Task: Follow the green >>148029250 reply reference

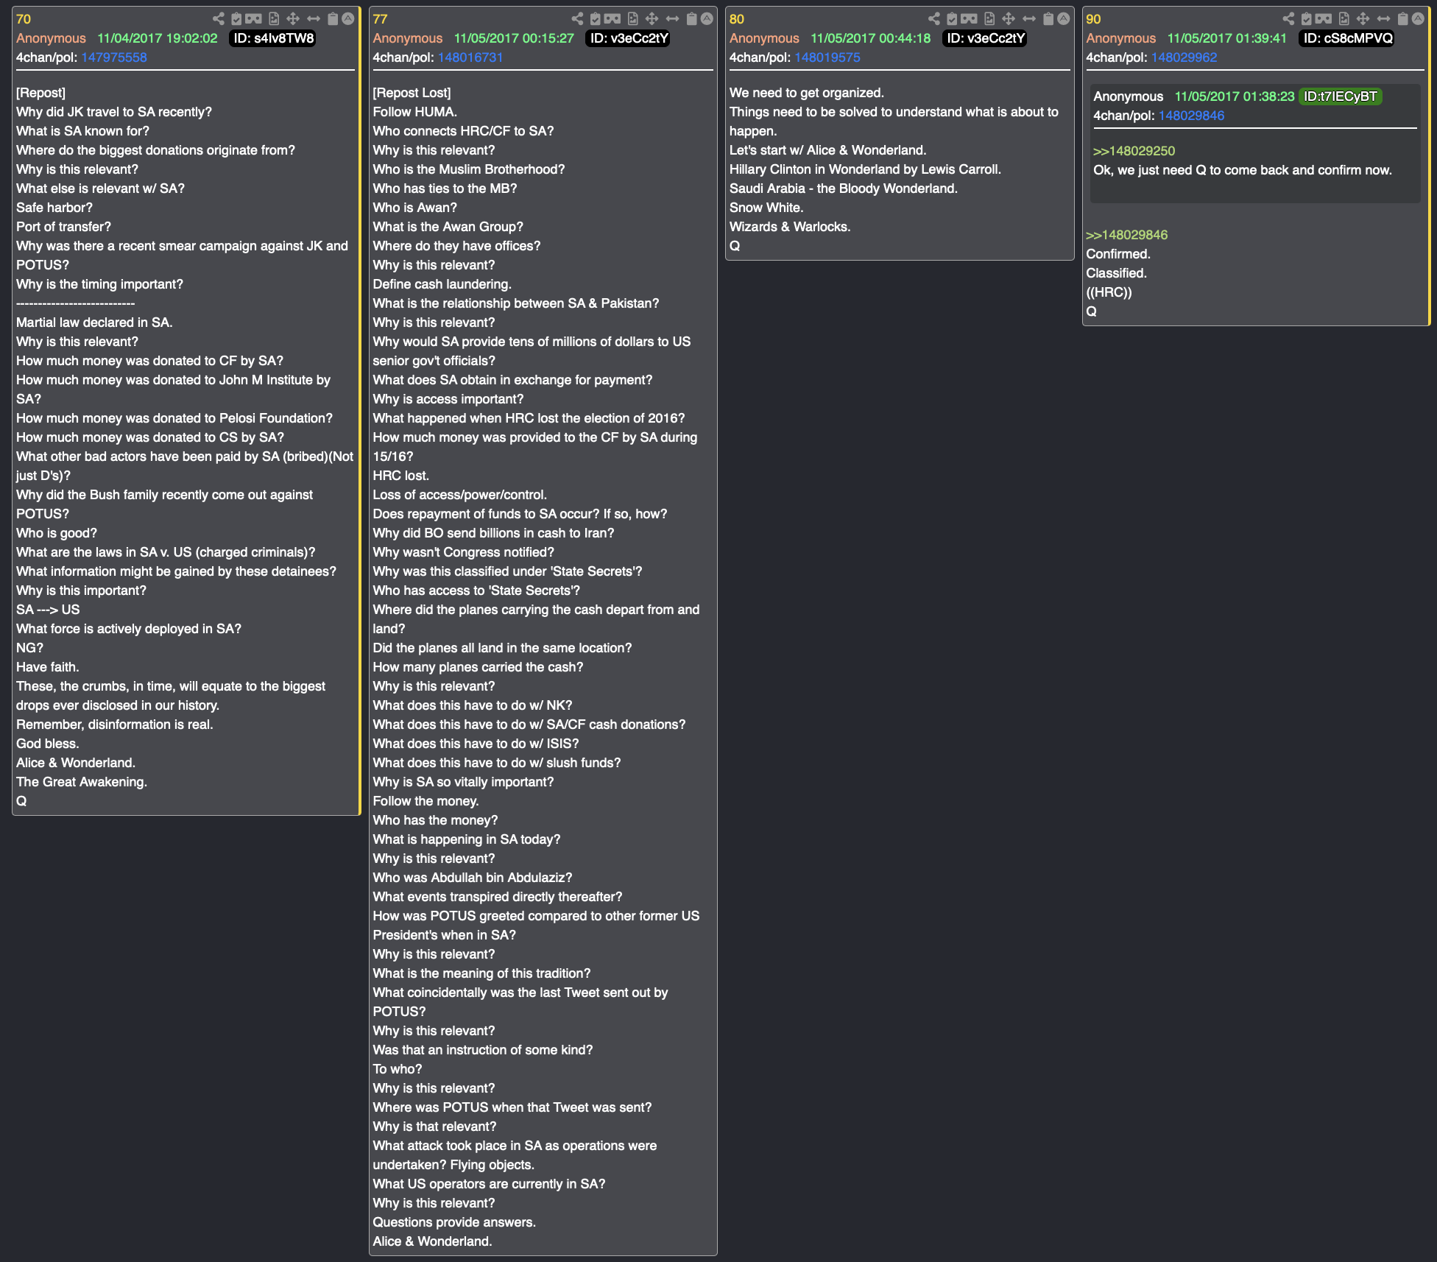Action: pyautogui.click(x=1134, y=151)
